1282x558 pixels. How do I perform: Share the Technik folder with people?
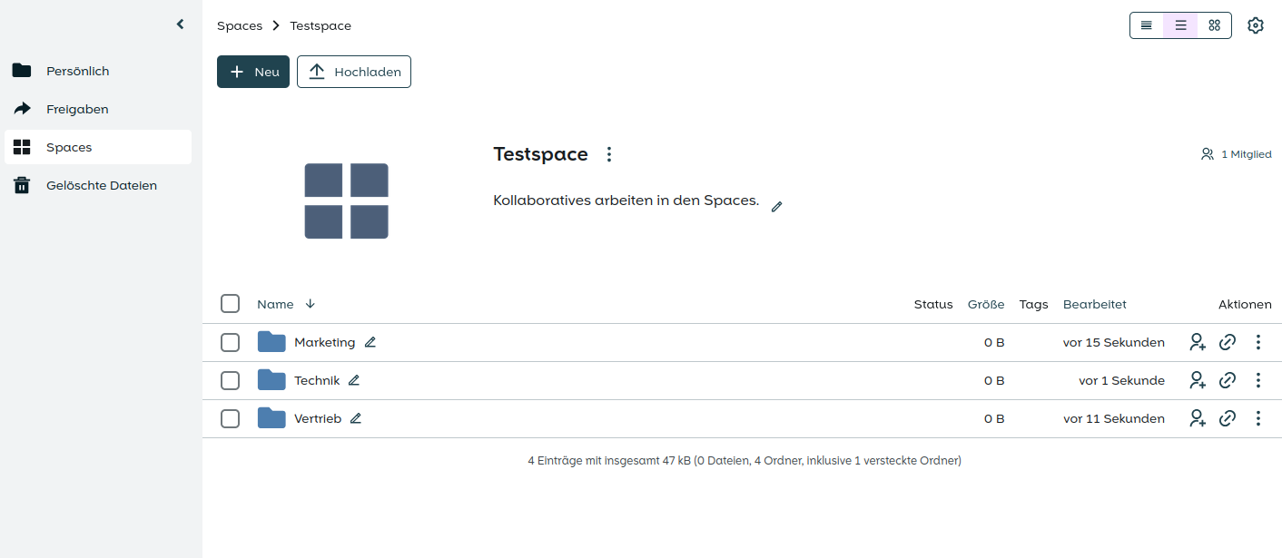click(x=1198, y=380)
